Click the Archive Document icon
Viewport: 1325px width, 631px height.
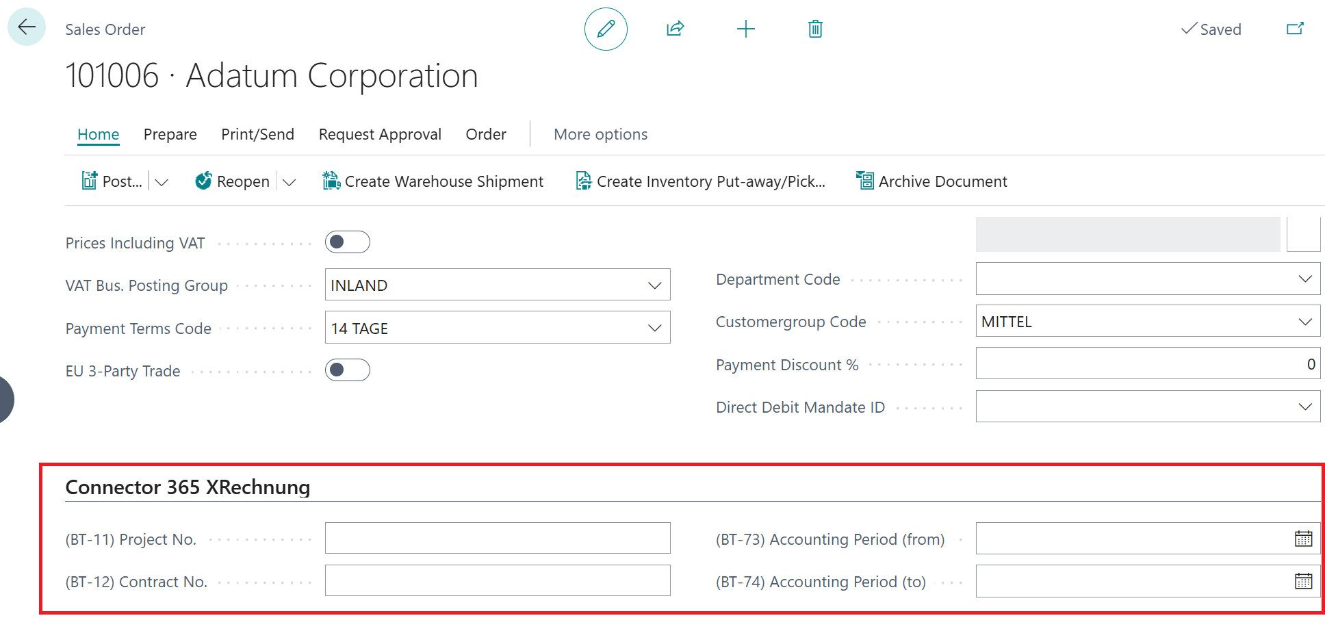(865, 181)
